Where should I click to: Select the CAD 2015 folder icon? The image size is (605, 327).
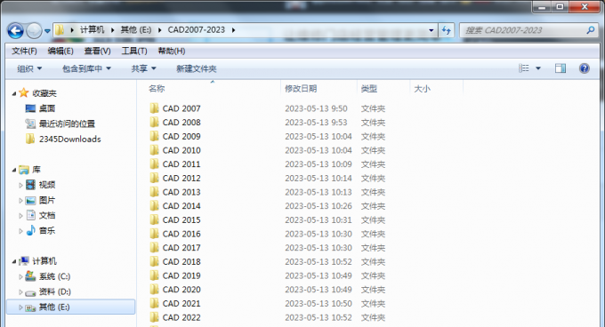(x=154, y=219)
